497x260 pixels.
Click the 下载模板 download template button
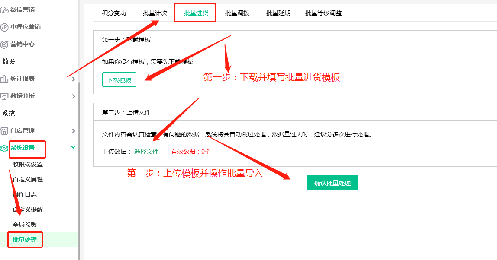click(119, 79)
